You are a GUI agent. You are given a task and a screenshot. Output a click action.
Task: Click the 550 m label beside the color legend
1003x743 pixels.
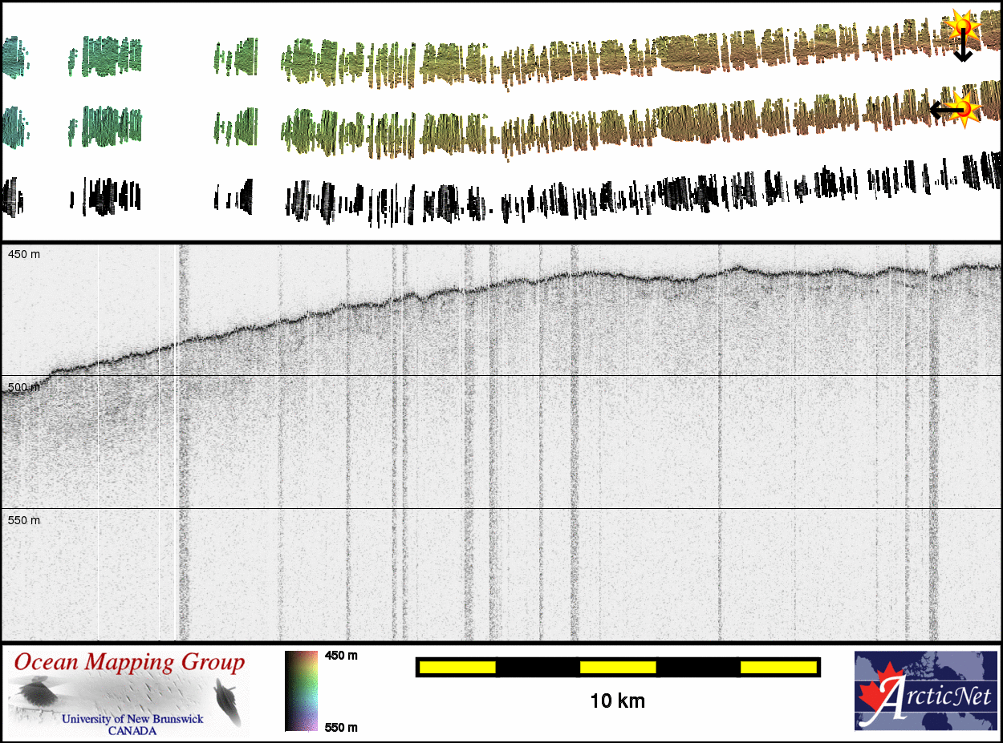341,727
